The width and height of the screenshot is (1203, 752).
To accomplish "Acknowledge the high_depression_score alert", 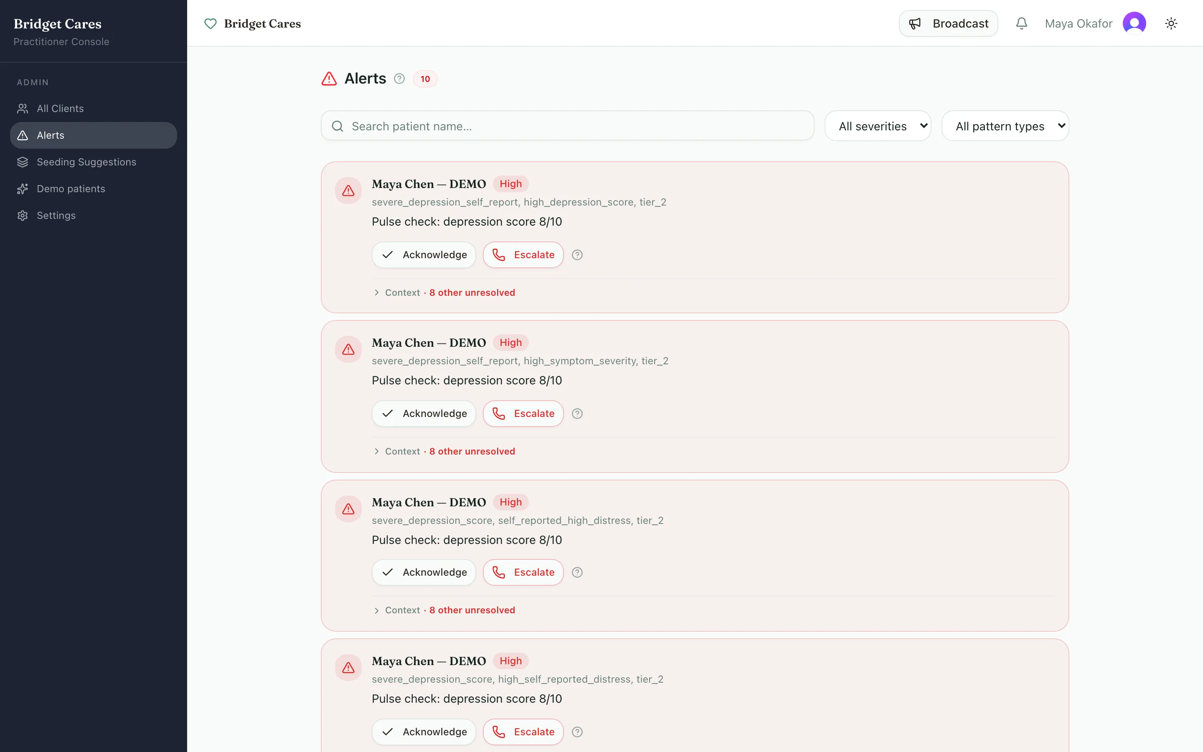I will pyautogui.click(x=424, y=255).
